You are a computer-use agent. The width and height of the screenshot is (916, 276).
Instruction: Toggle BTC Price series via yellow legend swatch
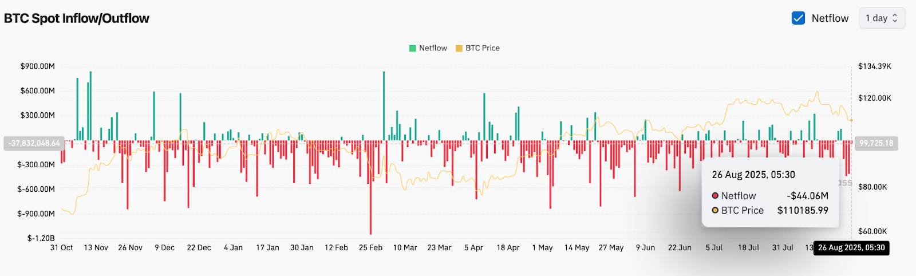[x=459, y=48]
